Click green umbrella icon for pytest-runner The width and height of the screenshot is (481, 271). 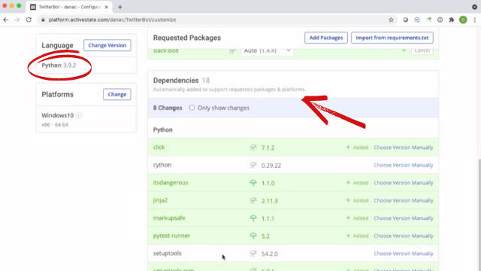[x=253, y=236]
